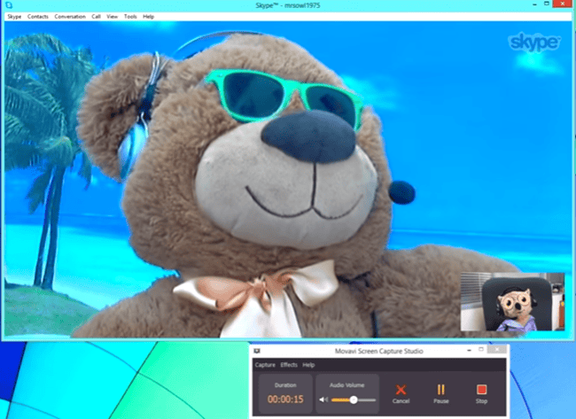The width and height of the screenshot is (576, 419).
Task: Click the self-view owl video thumbnail
Action: pos(512,301)
